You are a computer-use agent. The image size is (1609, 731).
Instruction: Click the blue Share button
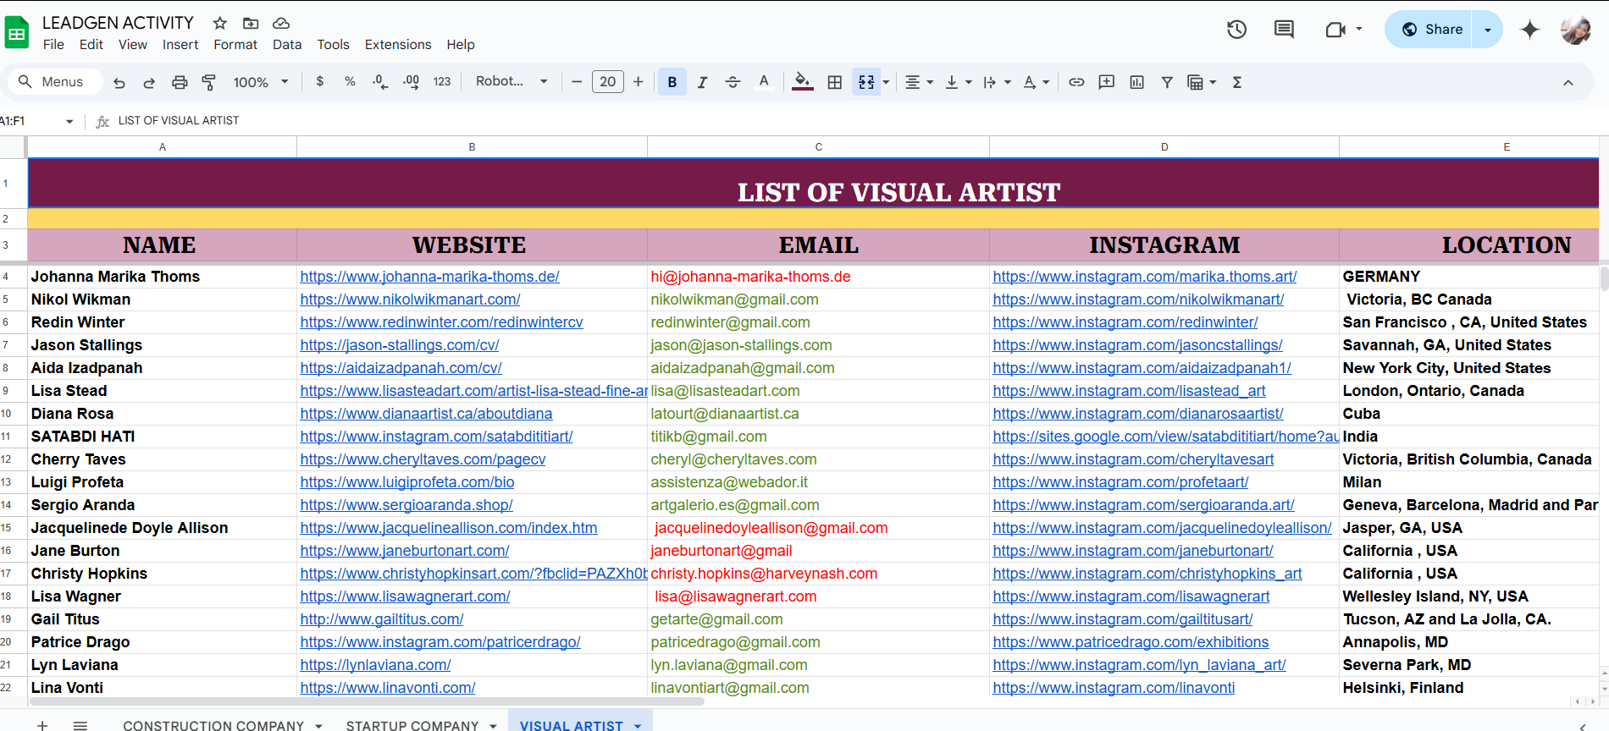coord(1431,30)
